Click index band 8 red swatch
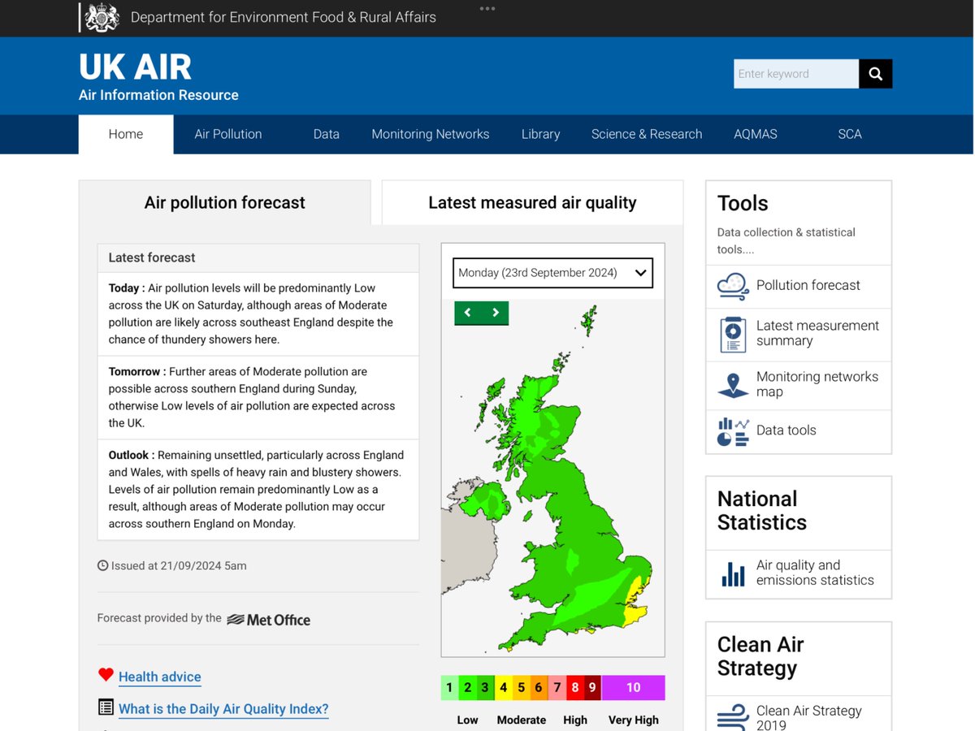This screenshot has width=975, height=731. click(x=574, y=688)
